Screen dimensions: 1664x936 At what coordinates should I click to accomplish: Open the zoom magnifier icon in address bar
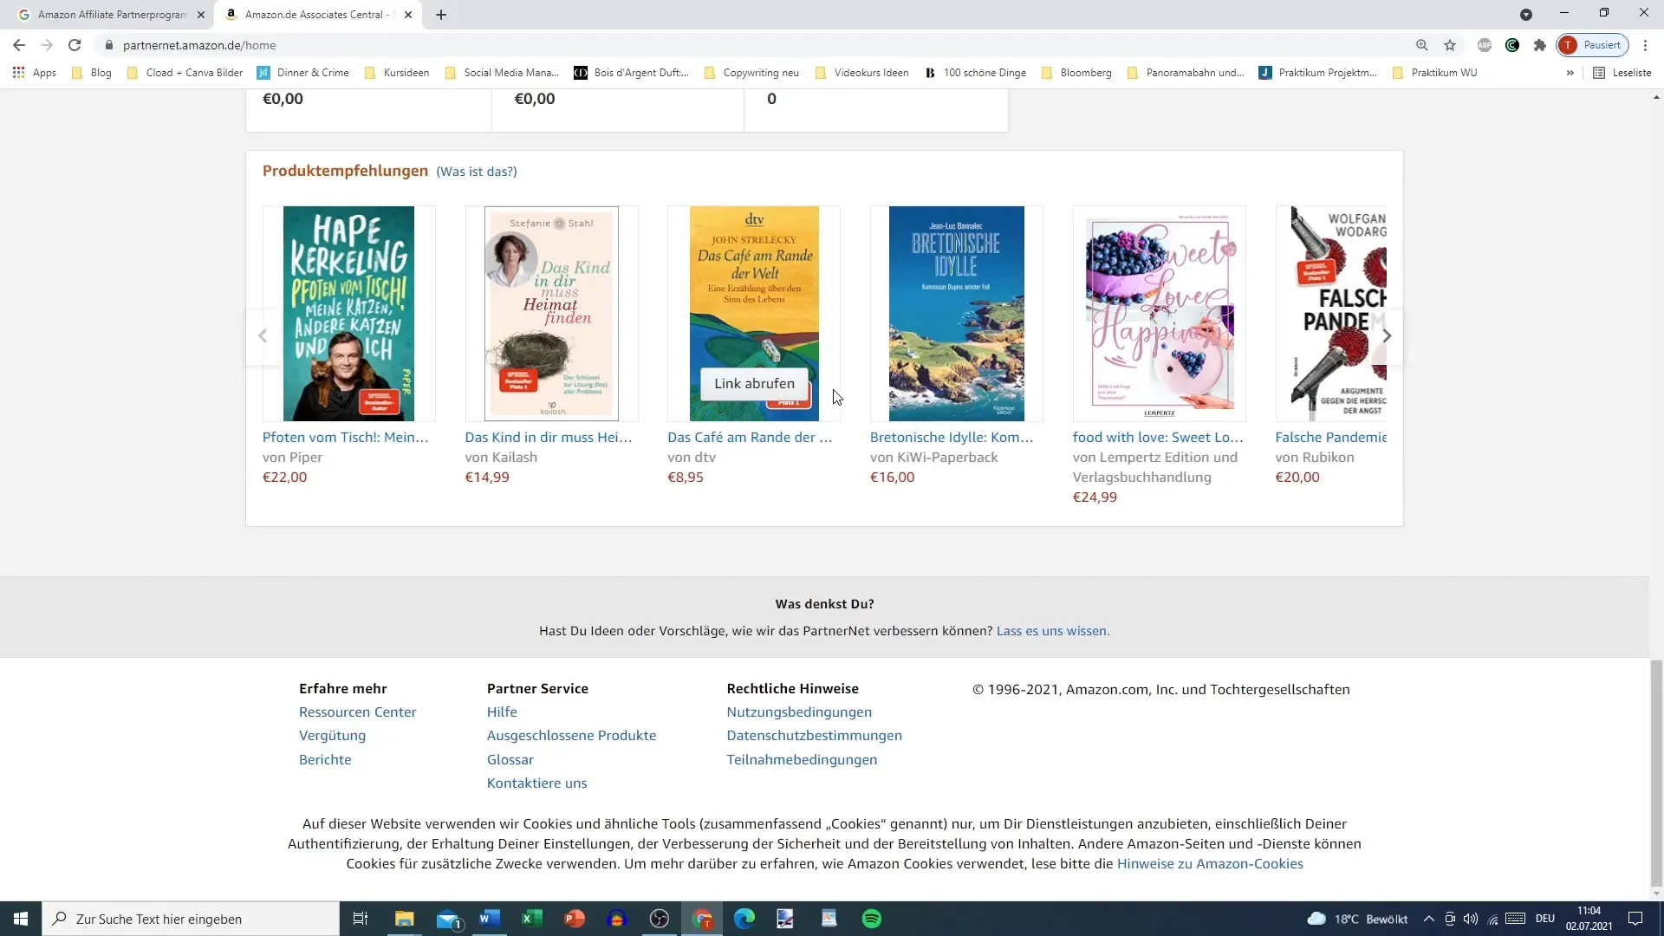(x=1422, y=45)
